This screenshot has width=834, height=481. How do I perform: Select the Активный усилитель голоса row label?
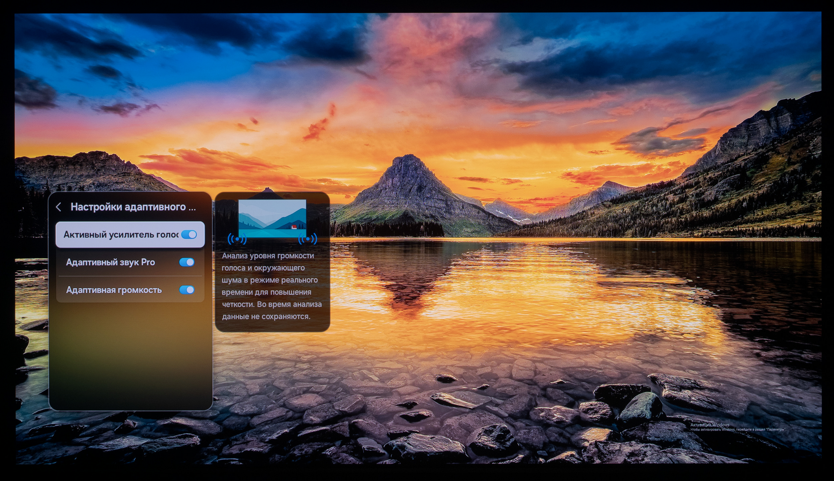coord(121,235)
